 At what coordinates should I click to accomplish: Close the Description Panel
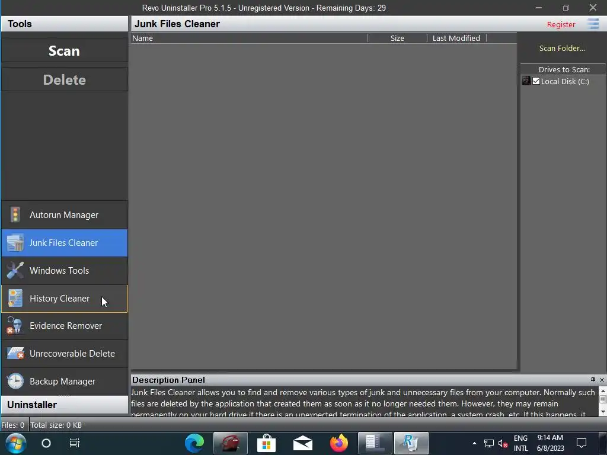(x=602, y=380)
